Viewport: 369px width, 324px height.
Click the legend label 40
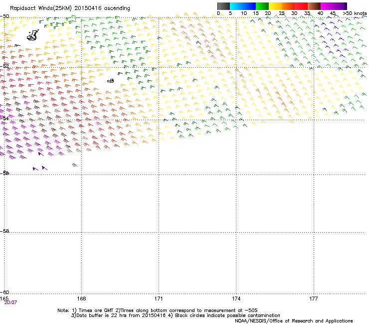click(320, 13)
